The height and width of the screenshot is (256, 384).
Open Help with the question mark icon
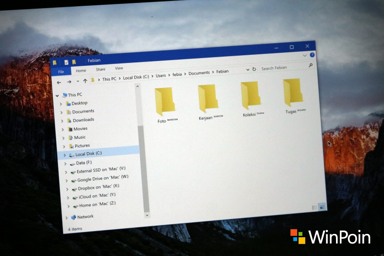(312, 55)
